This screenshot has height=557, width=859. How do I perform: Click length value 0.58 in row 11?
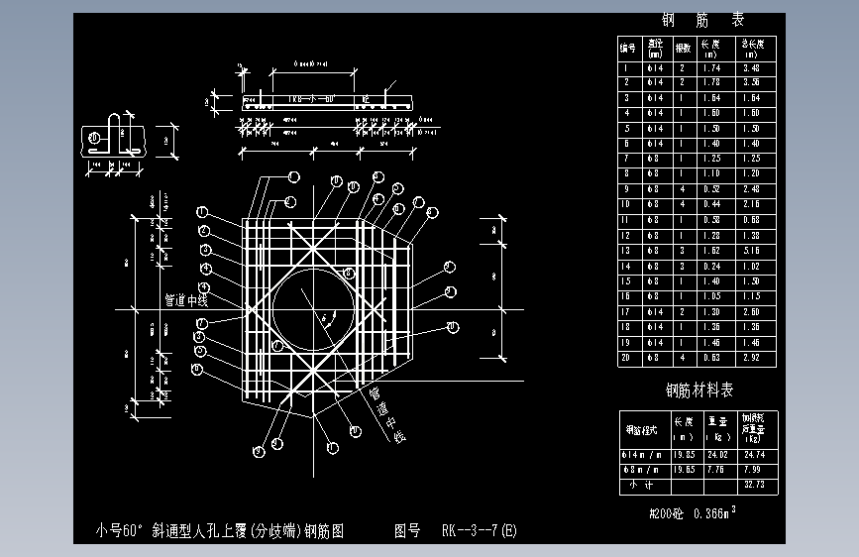pos(711,220)
